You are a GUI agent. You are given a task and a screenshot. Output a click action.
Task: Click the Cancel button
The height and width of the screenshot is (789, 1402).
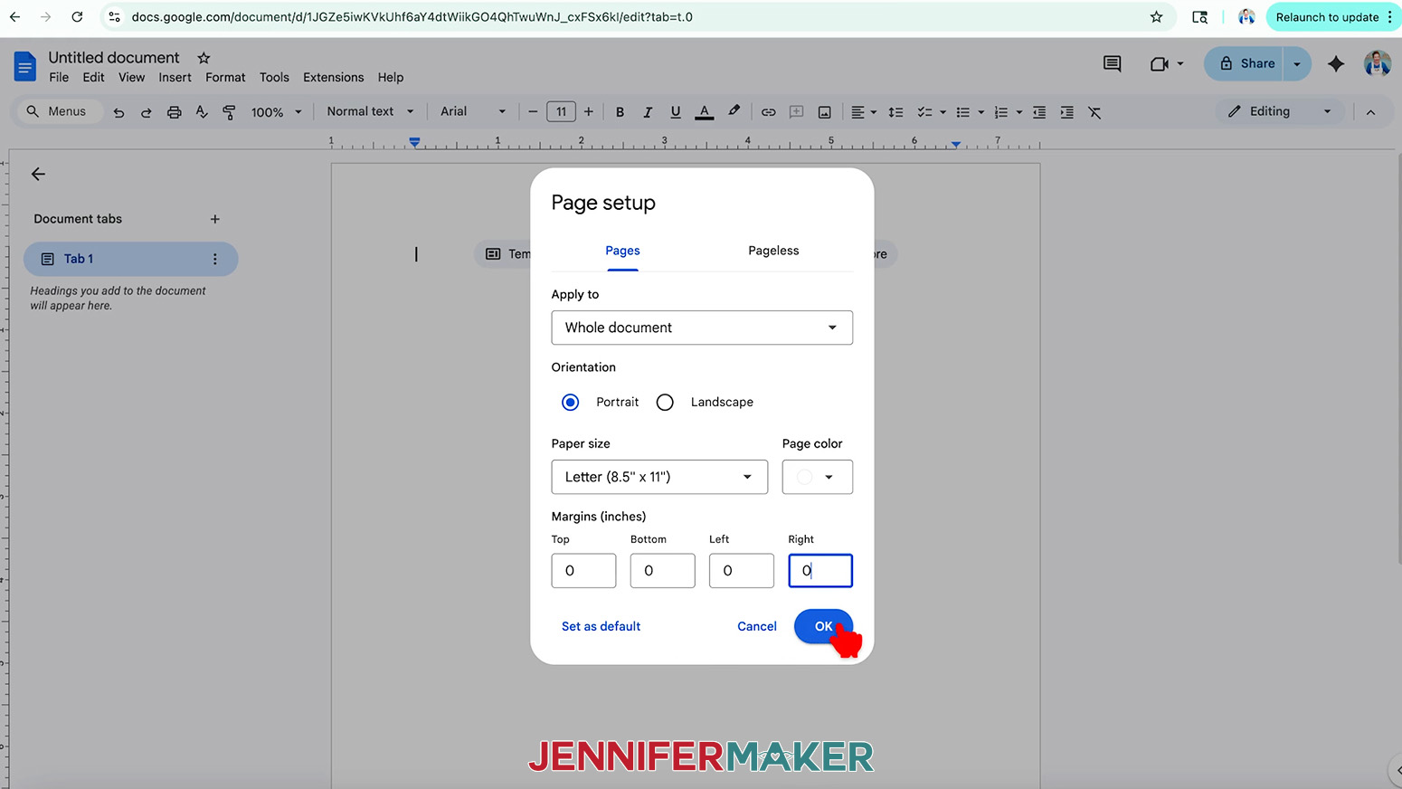(x=757, y=626)
